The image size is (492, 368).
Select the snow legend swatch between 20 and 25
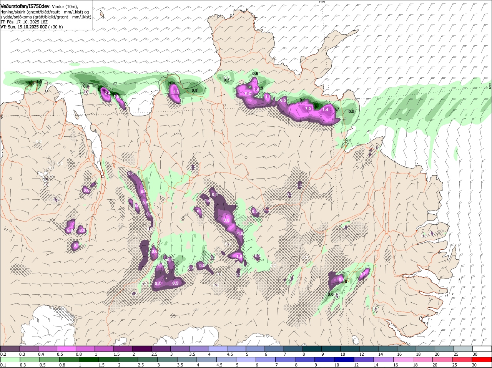[x=445, y=348]
